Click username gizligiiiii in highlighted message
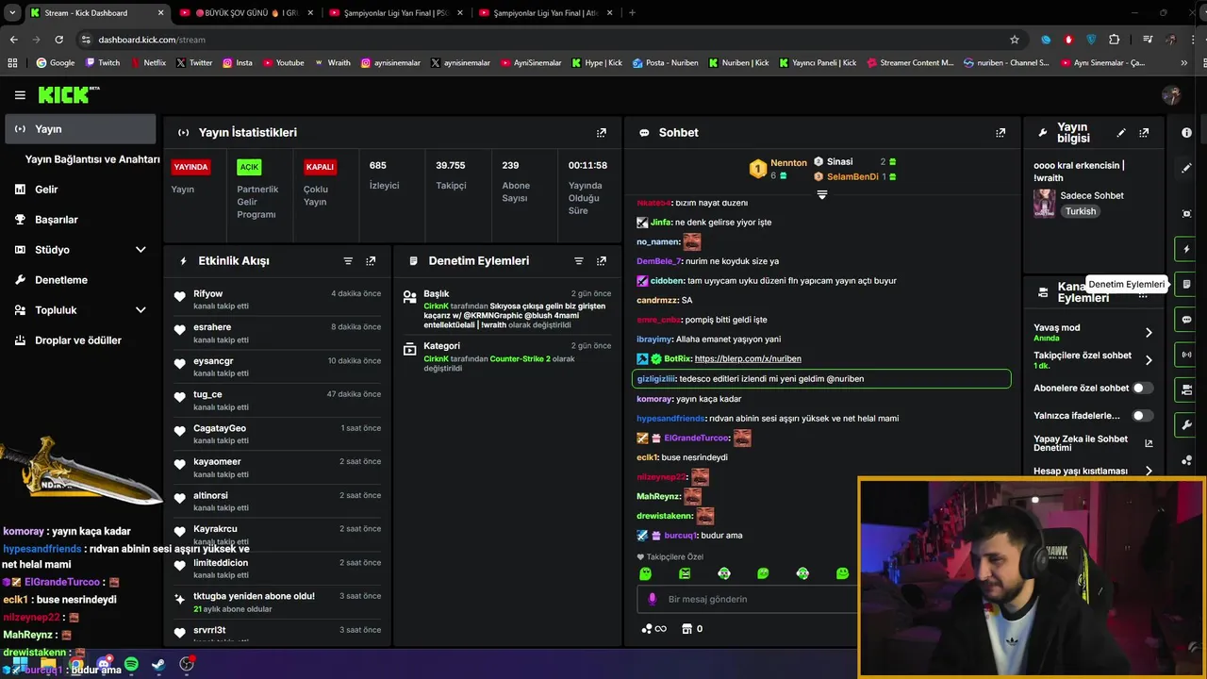 [x=656, y=379]
